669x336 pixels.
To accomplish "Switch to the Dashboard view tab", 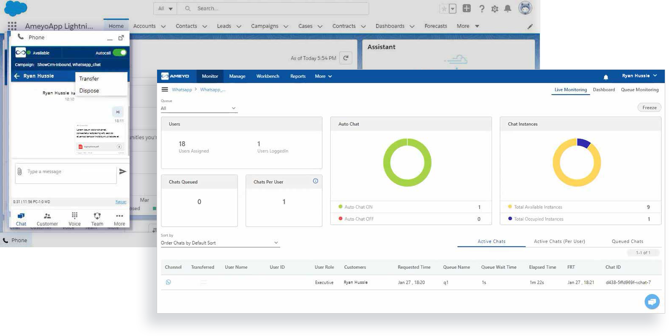I will [x=604, y=90].
